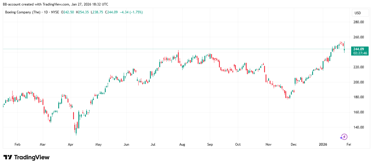Viewport: 373px width, 166px height.
Task: Click the legend close value C244.09
Action: point(111,12)
